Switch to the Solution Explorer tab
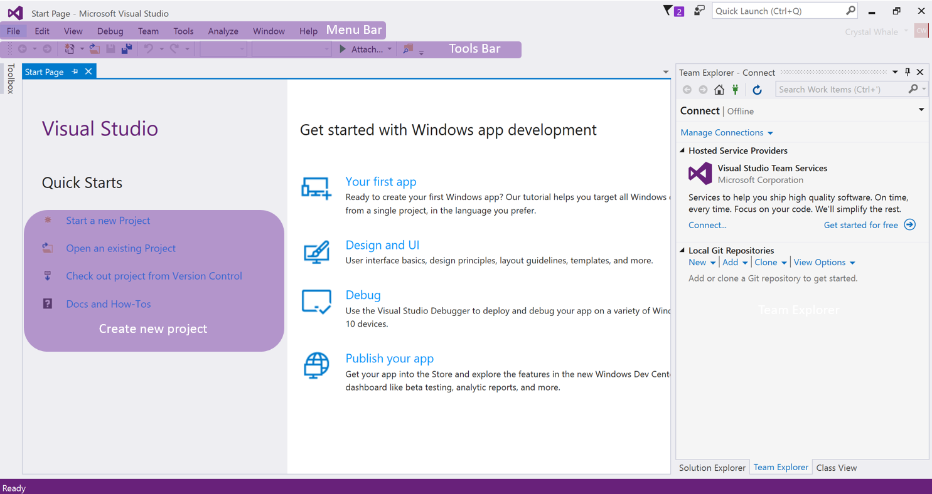Screen dimensions: 932x494 coord(712,468)
